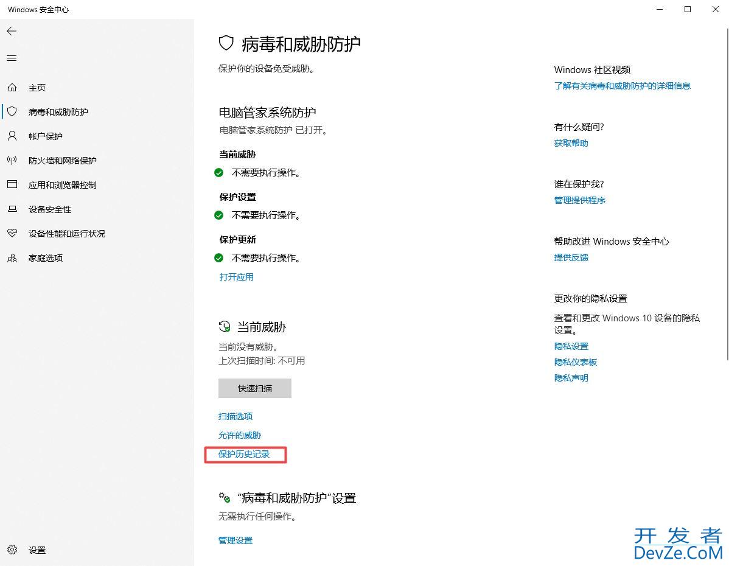
Task: Click the gear icon for 设置
Action: click(12, 550)
